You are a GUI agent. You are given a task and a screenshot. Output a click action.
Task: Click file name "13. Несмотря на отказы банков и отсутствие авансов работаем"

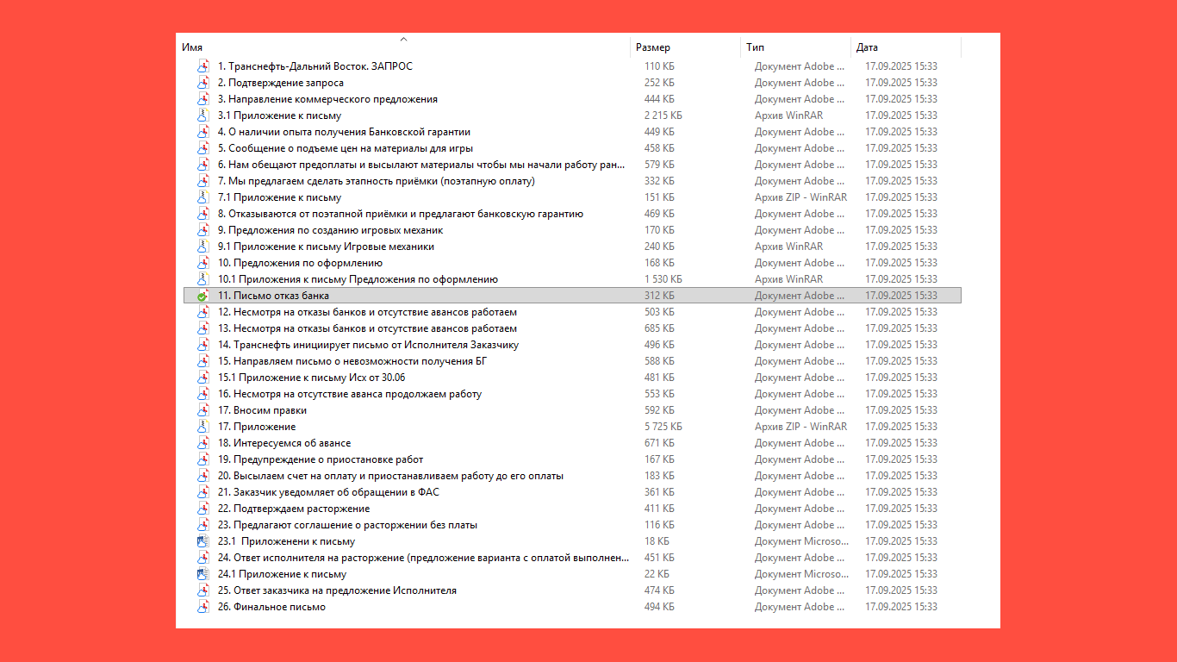pyautogui.click(x=367, y=328)
